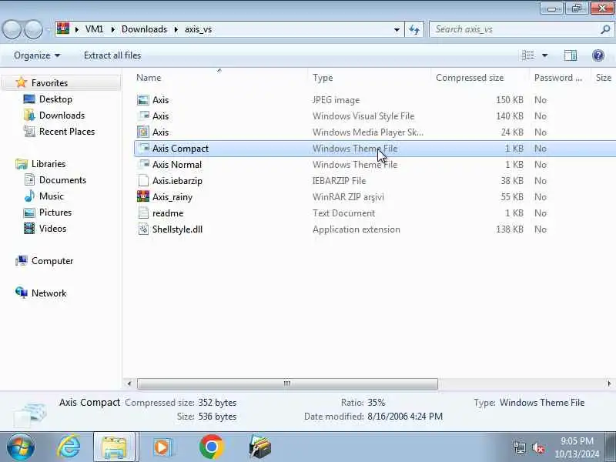This screenshot has width=616, height=462.
Task: Click the Axis Normal theme file icon
Action: click(x=143, y=164)
